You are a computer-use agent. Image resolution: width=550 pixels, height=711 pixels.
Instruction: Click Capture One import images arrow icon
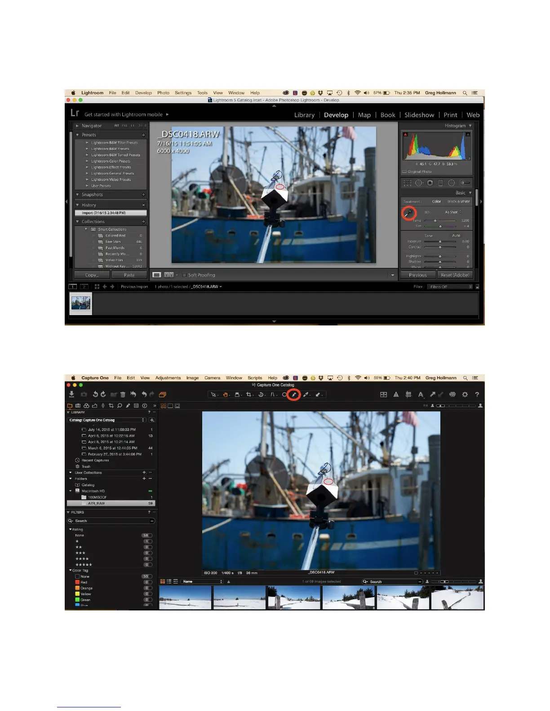coord(71,394)
